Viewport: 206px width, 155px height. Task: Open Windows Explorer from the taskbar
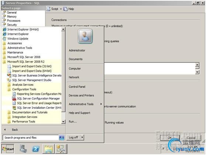48,149
